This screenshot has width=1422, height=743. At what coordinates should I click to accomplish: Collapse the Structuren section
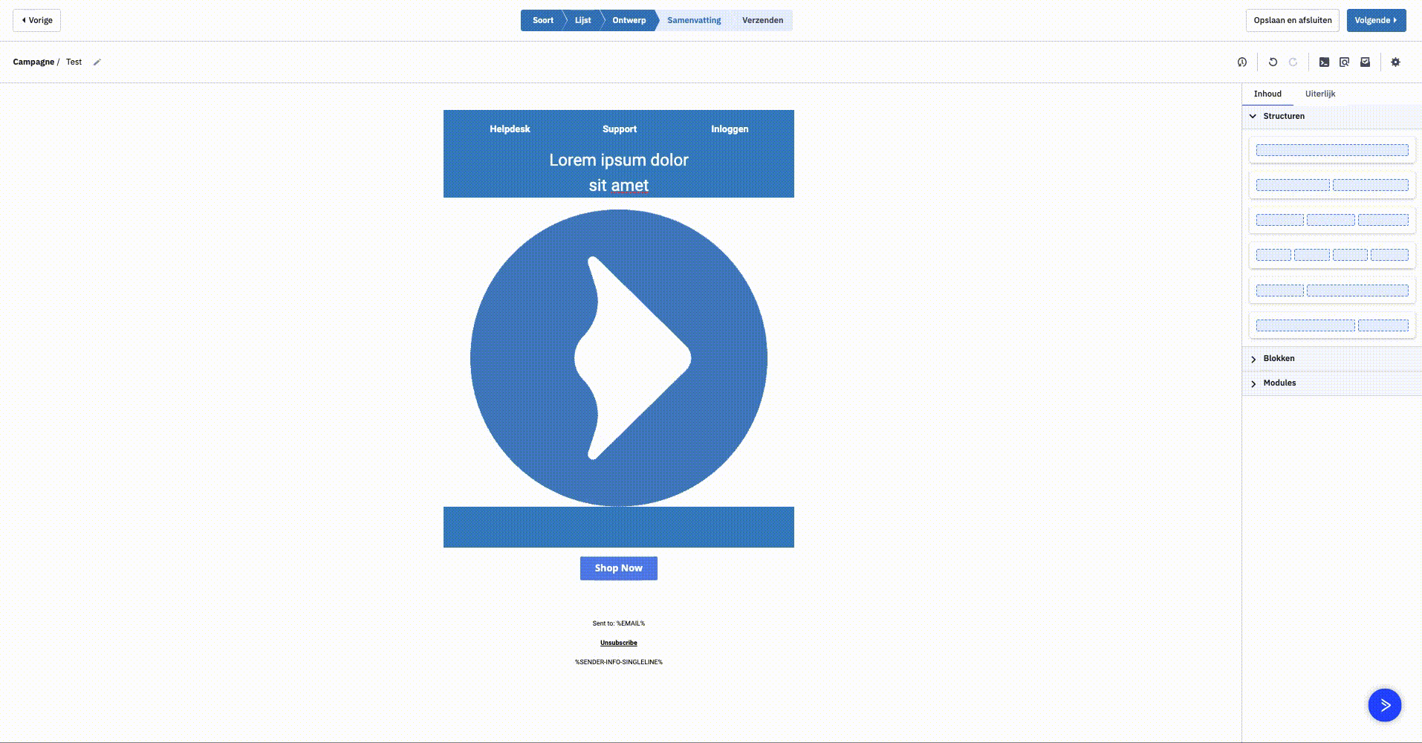tap(1331, 116)
